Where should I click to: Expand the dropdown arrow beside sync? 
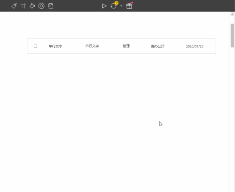[x=121, y=6]
